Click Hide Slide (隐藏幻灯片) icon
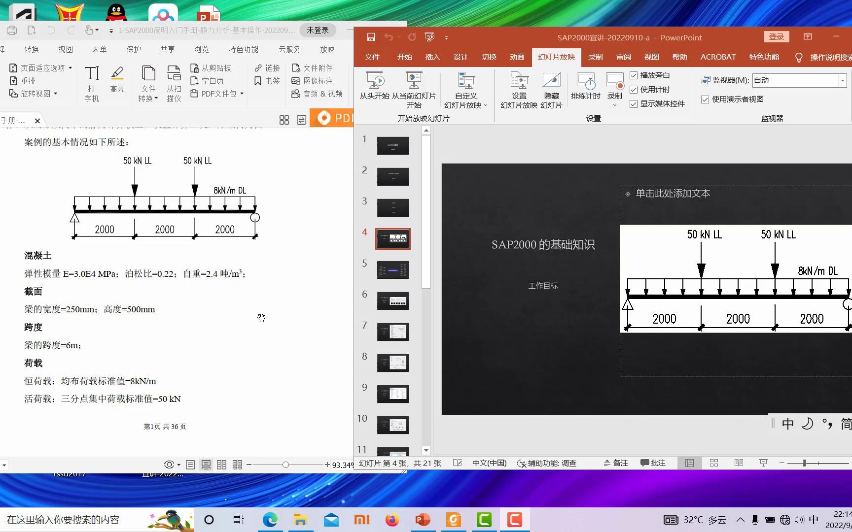This screenshot has height=532, width=852. 551,90
